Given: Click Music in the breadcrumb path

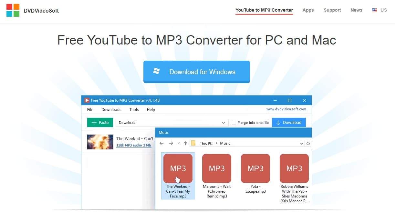Looking at the screenshot, I should [x=225, y=143].
